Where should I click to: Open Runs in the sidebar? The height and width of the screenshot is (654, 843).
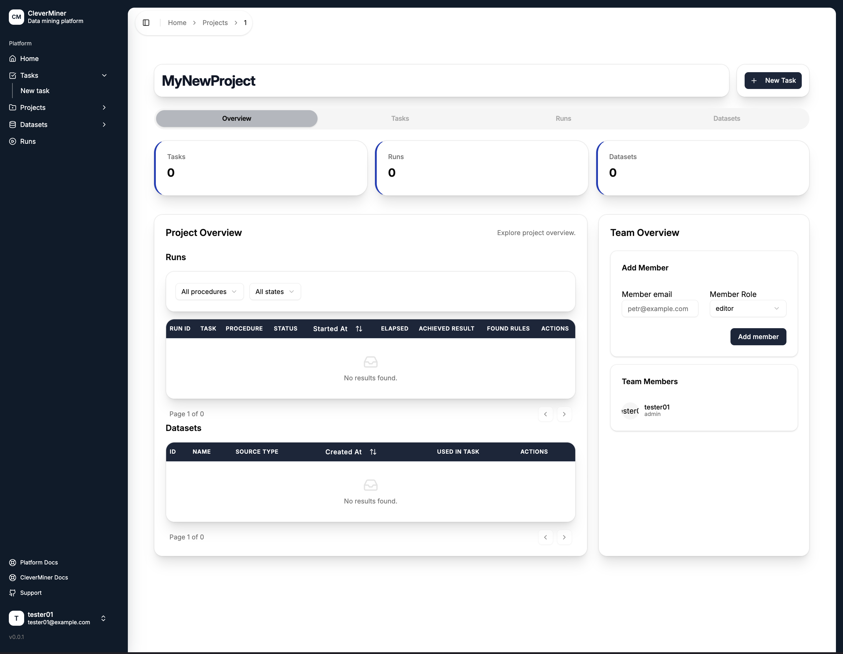click(x=28, y=141)
